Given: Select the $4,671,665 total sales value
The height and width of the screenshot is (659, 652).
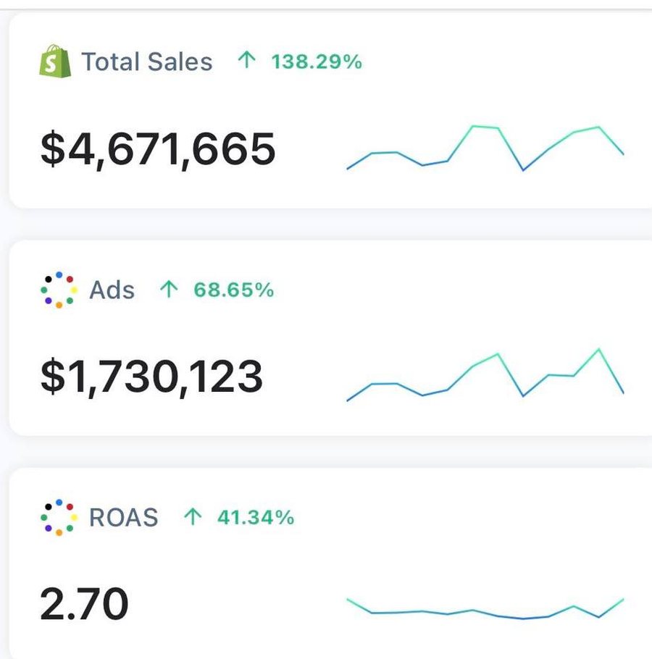Looking at the screenshot, I should (x=158, y=148).
